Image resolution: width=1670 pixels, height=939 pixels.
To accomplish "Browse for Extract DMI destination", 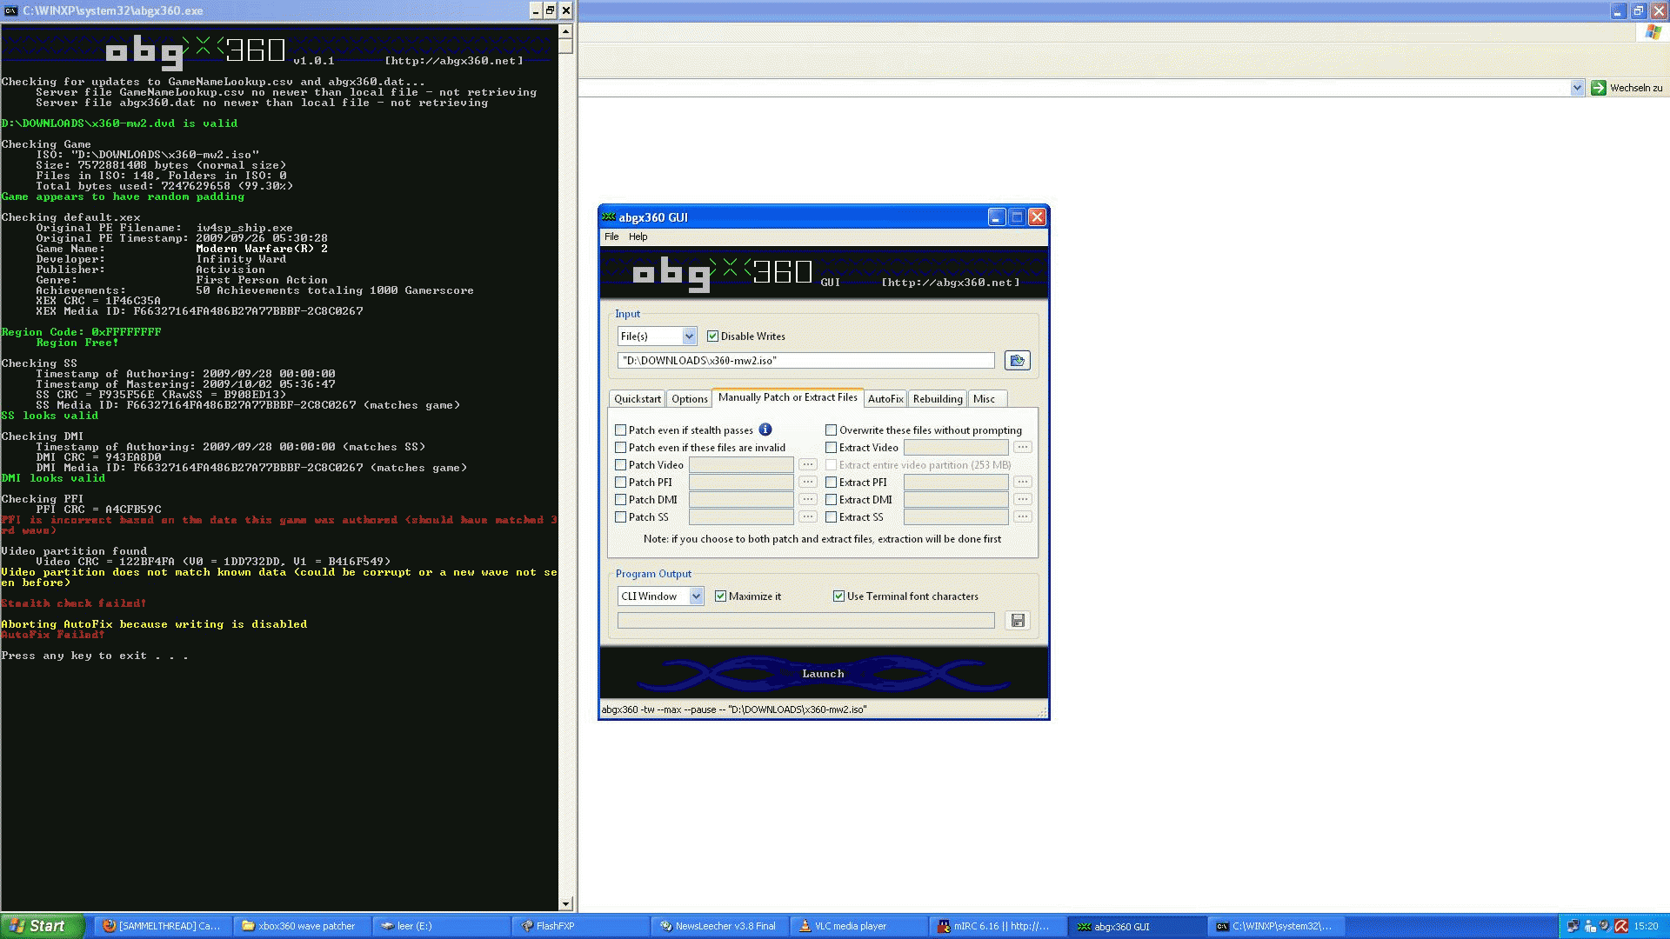I will click(1023, 499).
